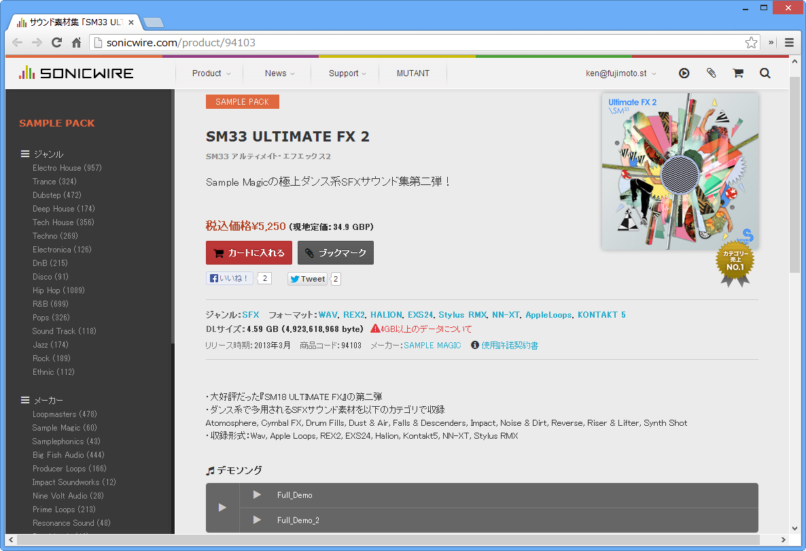Screen dimensions: 806x551
Task: Select Big Fish Audio (444) maker
Action: pos(69,455)
